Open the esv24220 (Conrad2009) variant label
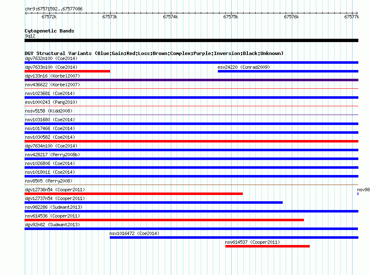The width and height of the screenshot is (370, 275). [x=244, y=67]
